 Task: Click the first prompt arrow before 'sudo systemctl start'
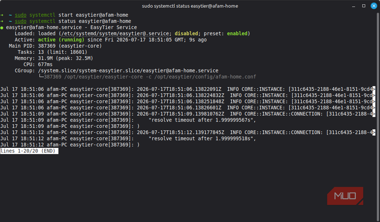click(2, 15)
